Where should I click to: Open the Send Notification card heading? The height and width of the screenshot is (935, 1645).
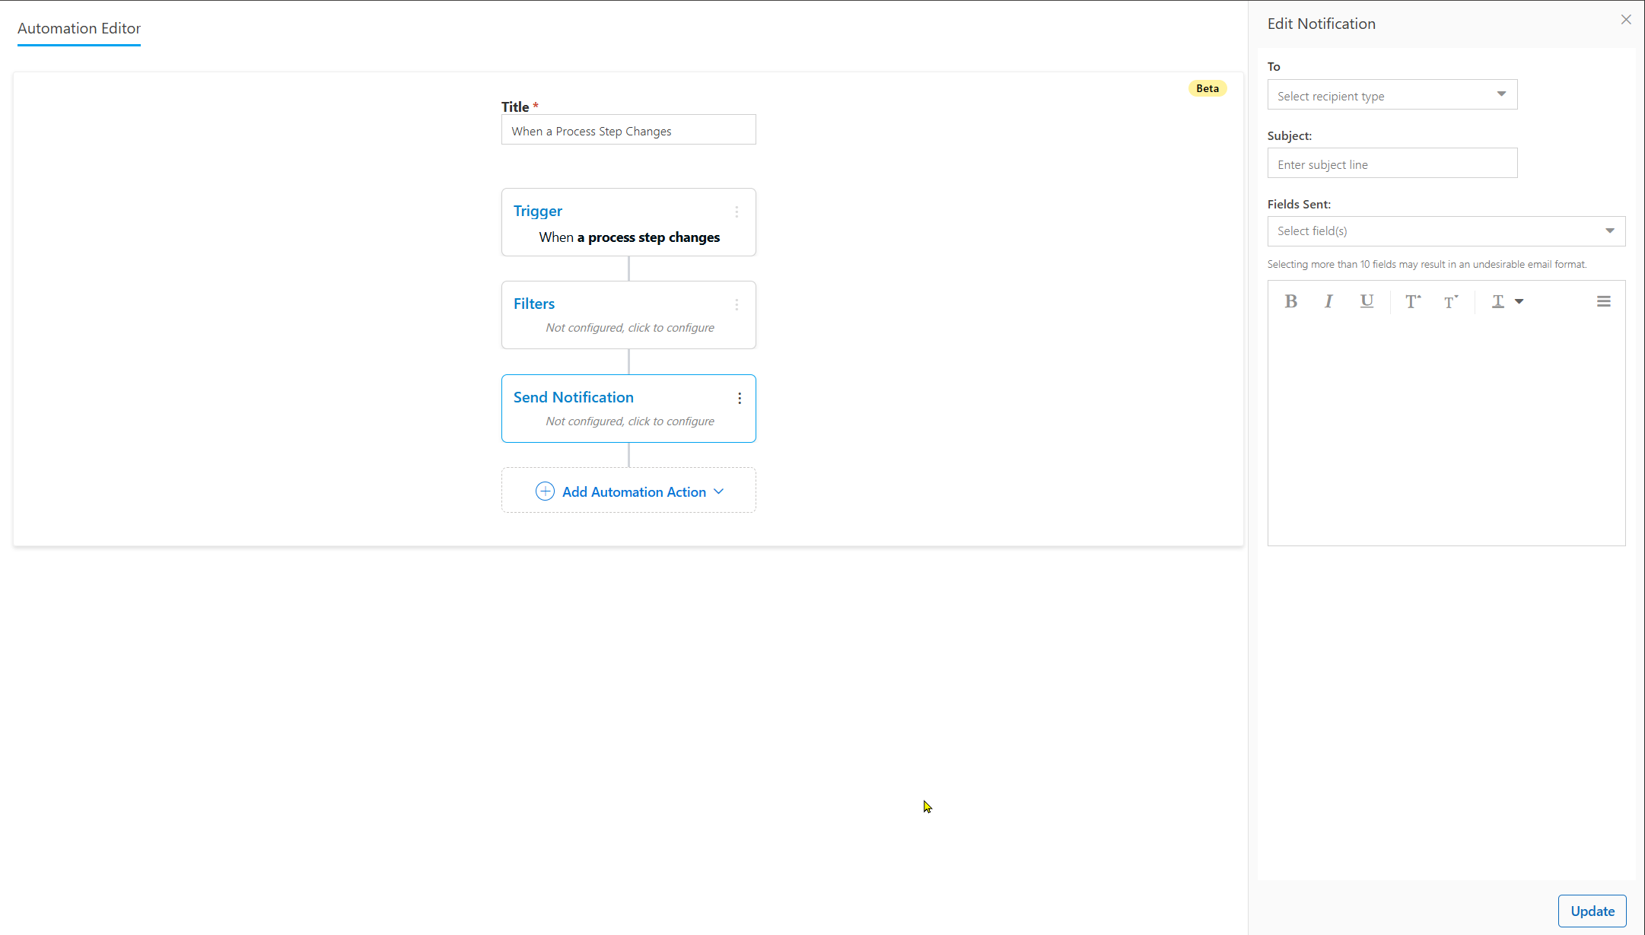(x=574, y=397)
